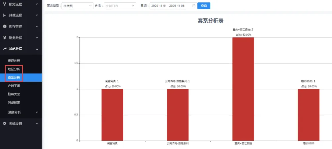
Task: Click the 系统设置 gear icon
Action: (5, 124)
